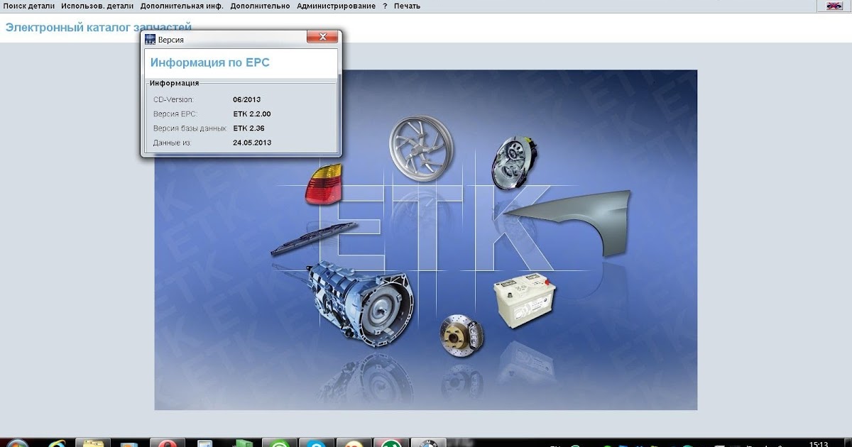The image size is (852, 447).
Task: Click the ETK icon in Версия title bar
Action: click(150, 40)
